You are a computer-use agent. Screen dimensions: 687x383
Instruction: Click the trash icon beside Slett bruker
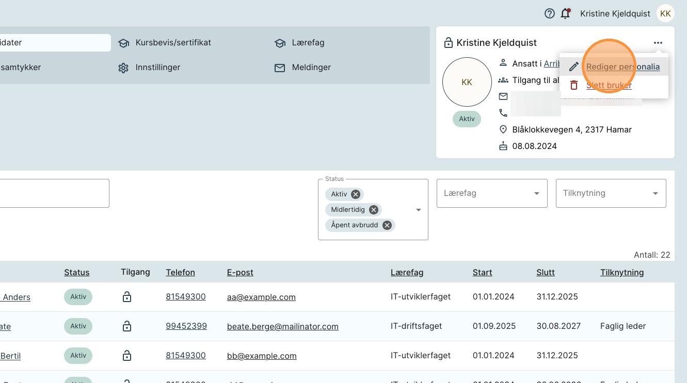pyautogui.click(x=573, y=85)
